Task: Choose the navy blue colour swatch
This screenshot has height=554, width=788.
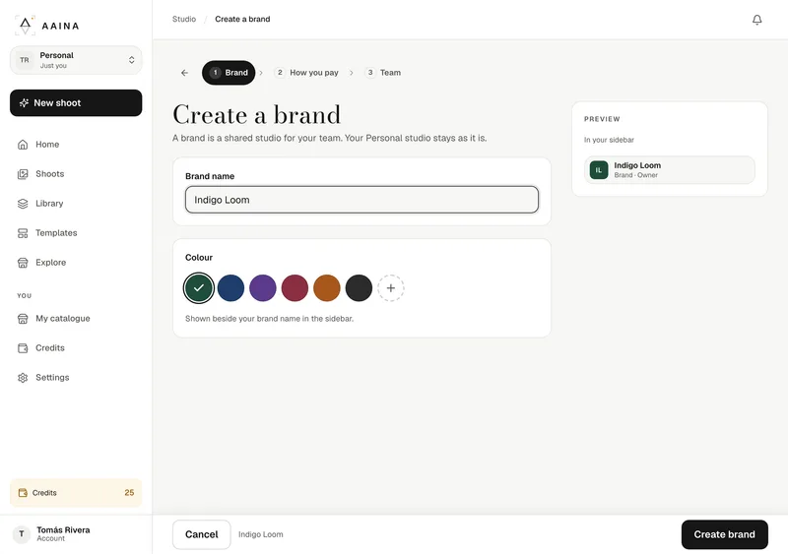Action: coord(230,287)
